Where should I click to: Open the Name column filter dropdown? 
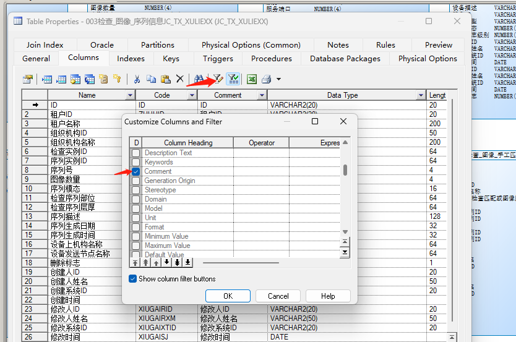[130, 95]
